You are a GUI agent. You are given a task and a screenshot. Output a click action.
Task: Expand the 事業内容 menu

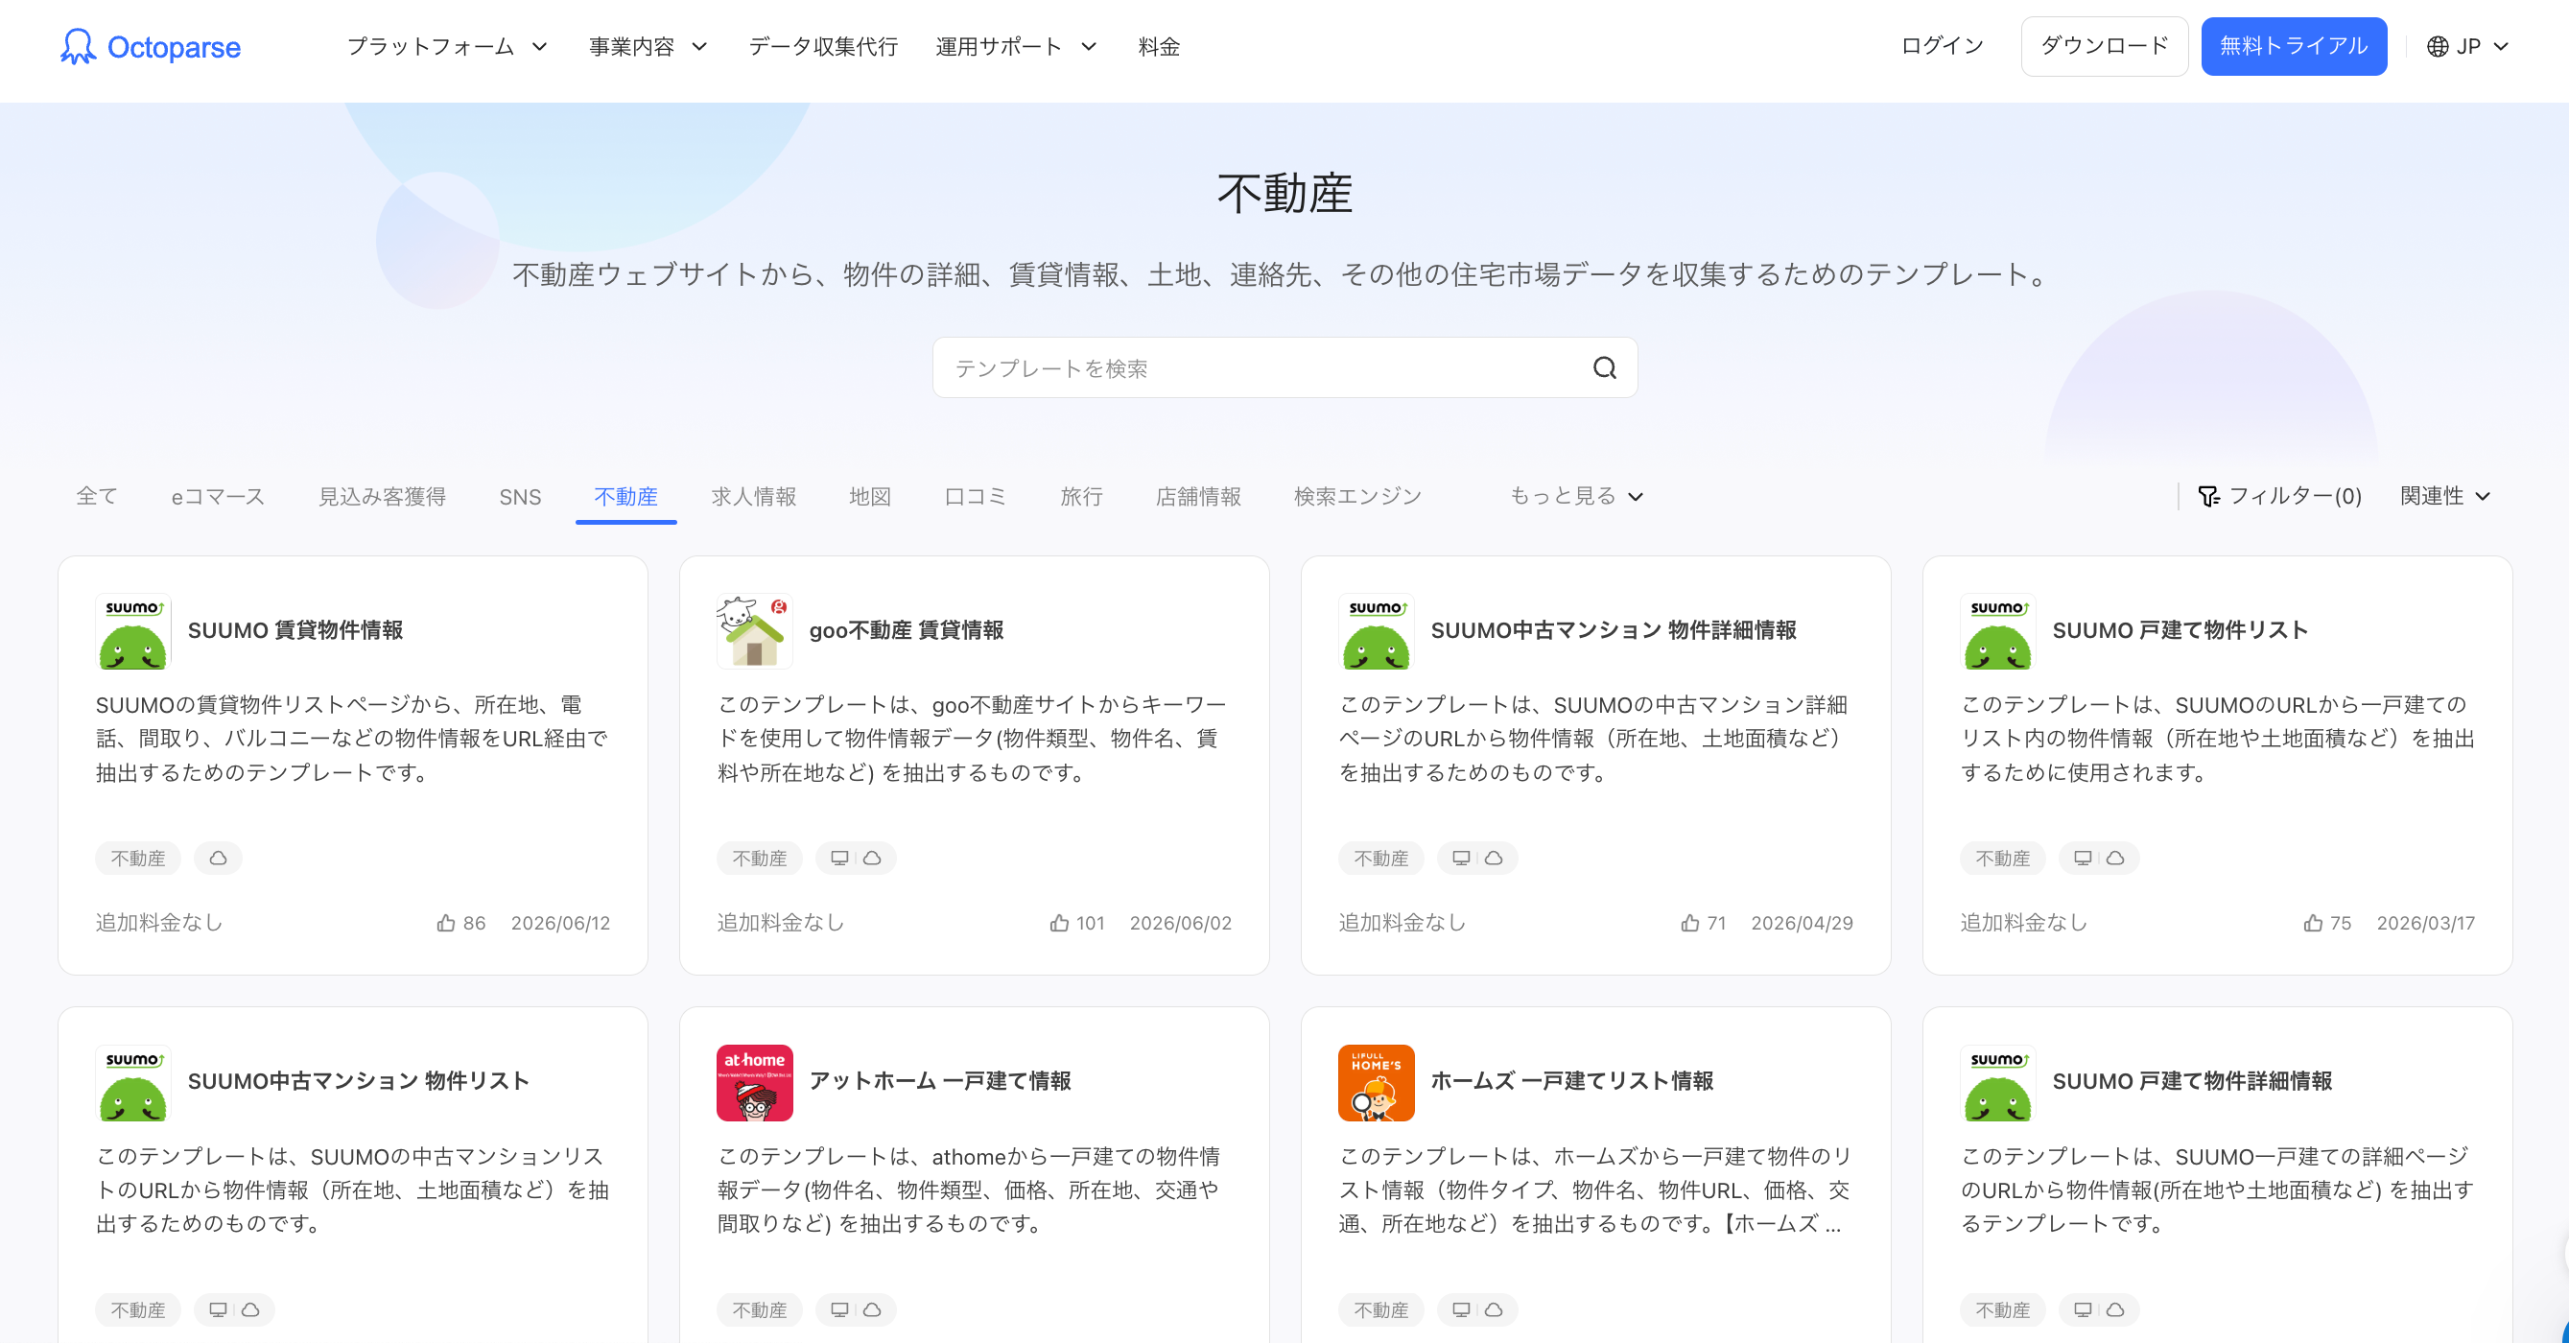pyautogui.click(x=648, y=47)
